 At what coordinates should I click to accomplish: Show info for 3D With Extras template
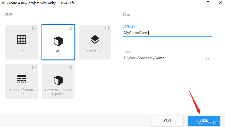107,28
